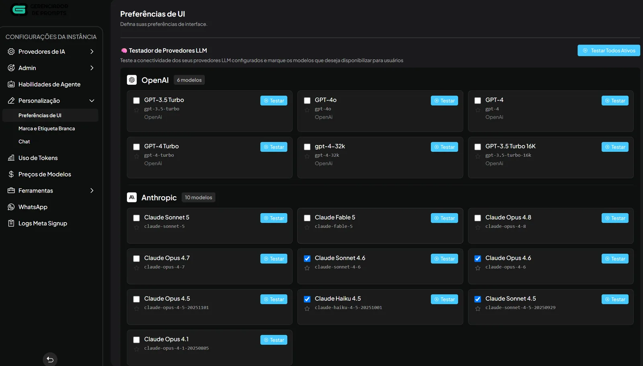This screenshot has width=643, height=366.
Task: Uncheck the Claude Haiku 4.5 checkbox
Action: coord(307,299)
